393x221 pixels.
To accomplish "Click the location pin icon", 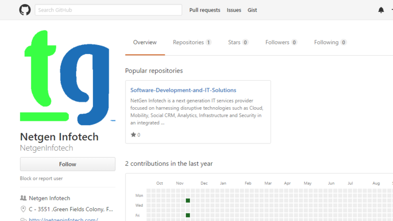I will [23, 209].
